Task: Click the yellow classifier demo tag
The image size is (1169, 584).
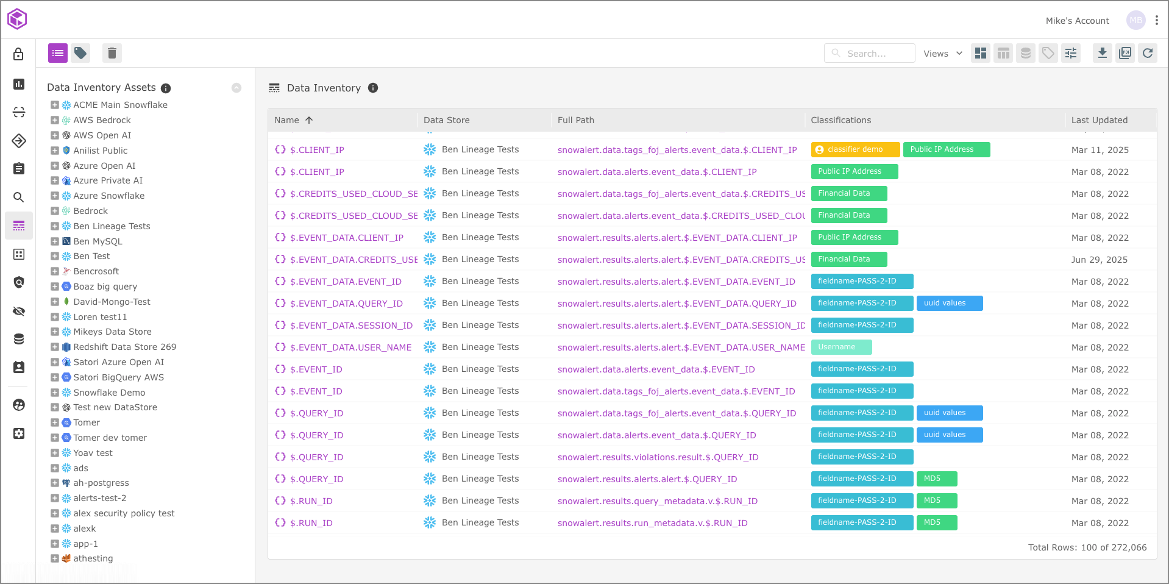Action: tap(855, 149)
